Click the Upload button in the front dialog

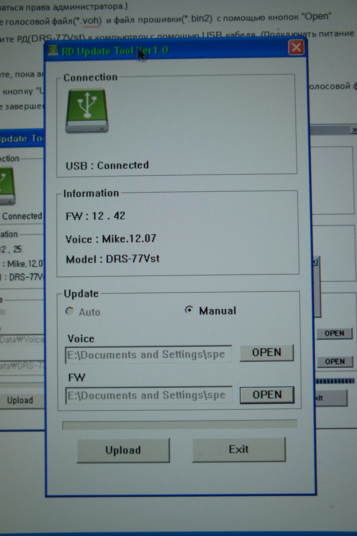pos(123,450)
